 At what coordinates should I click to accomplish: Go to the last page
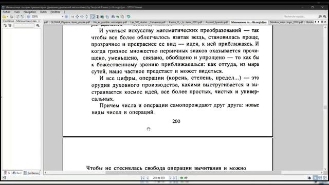point(175,178)
